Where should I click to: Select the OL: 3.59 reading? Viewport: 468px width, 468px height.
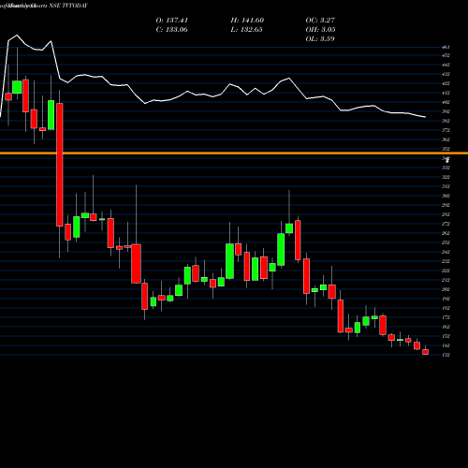tap(320, 39)
